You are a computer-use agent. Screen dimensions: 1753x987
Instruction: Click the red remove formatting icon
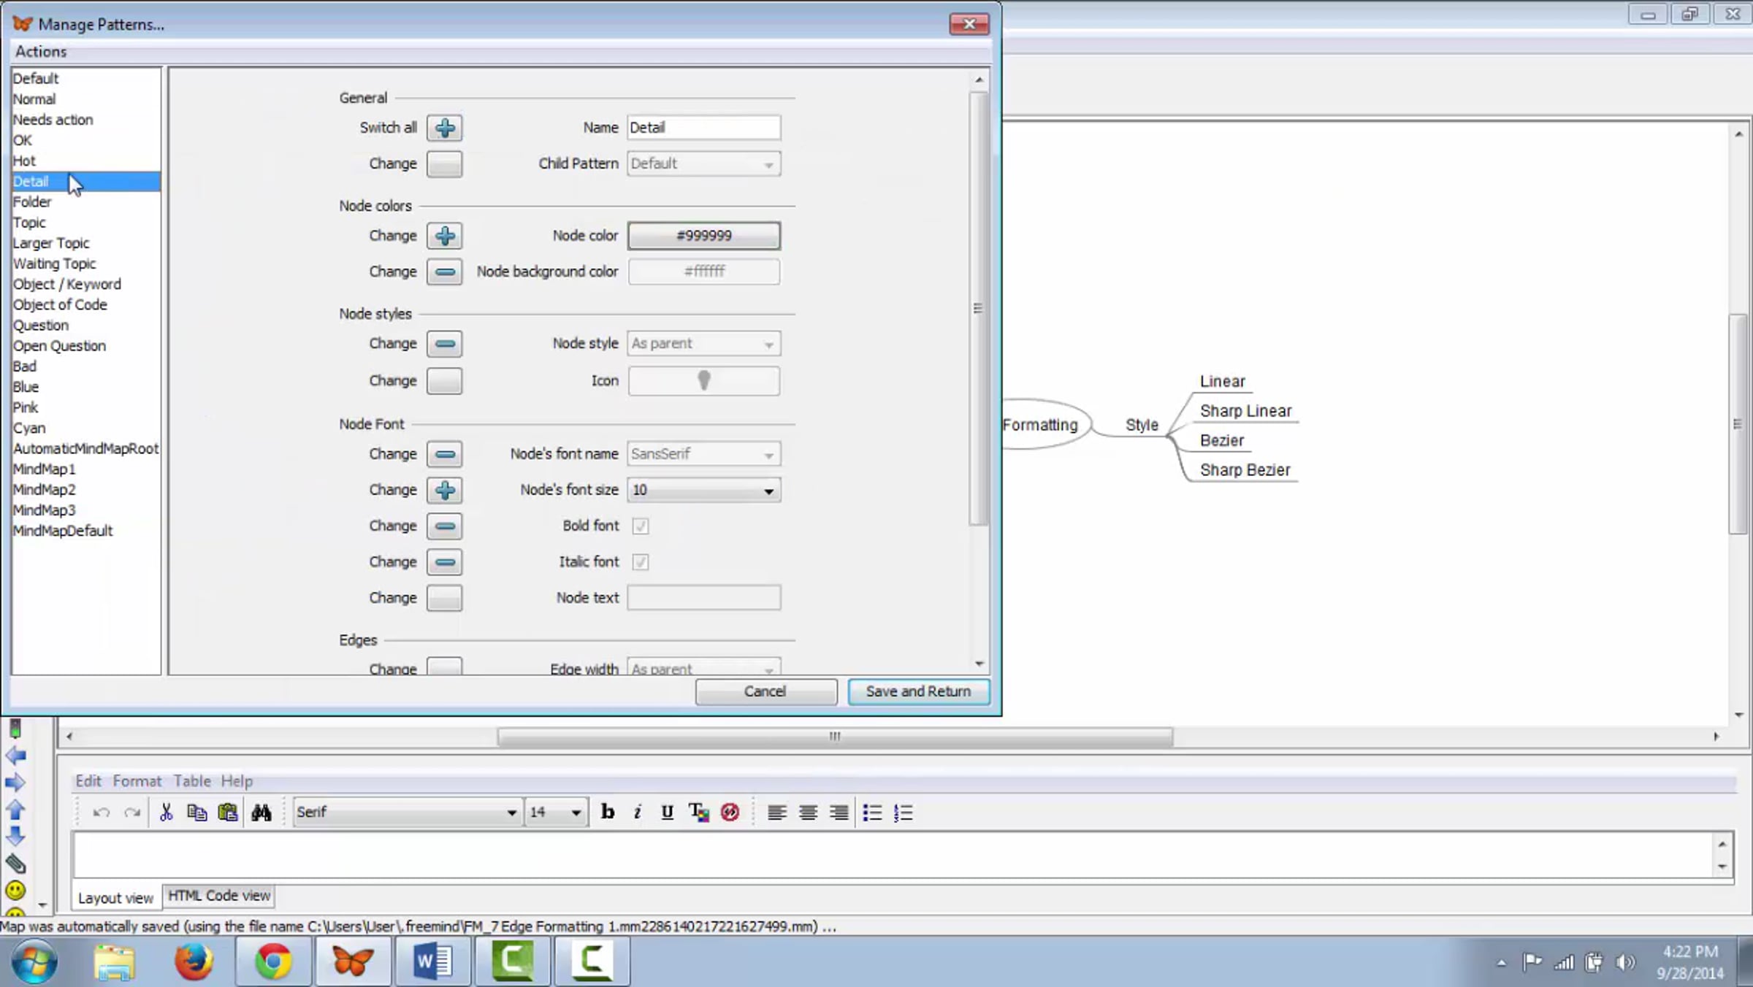click(x=730, y=813)
